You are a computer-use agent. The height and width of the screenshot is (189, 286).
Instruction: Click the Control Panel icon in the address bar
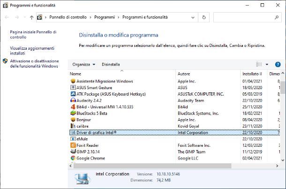coord(39,17)
